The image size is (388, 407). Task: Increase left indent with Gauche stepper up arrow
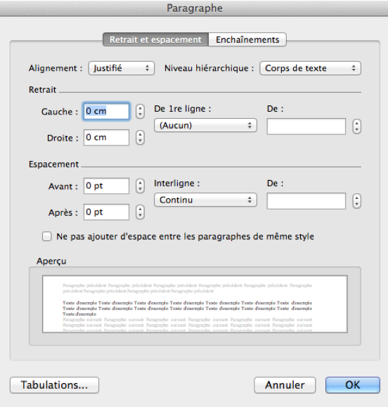tap(140, 108)
